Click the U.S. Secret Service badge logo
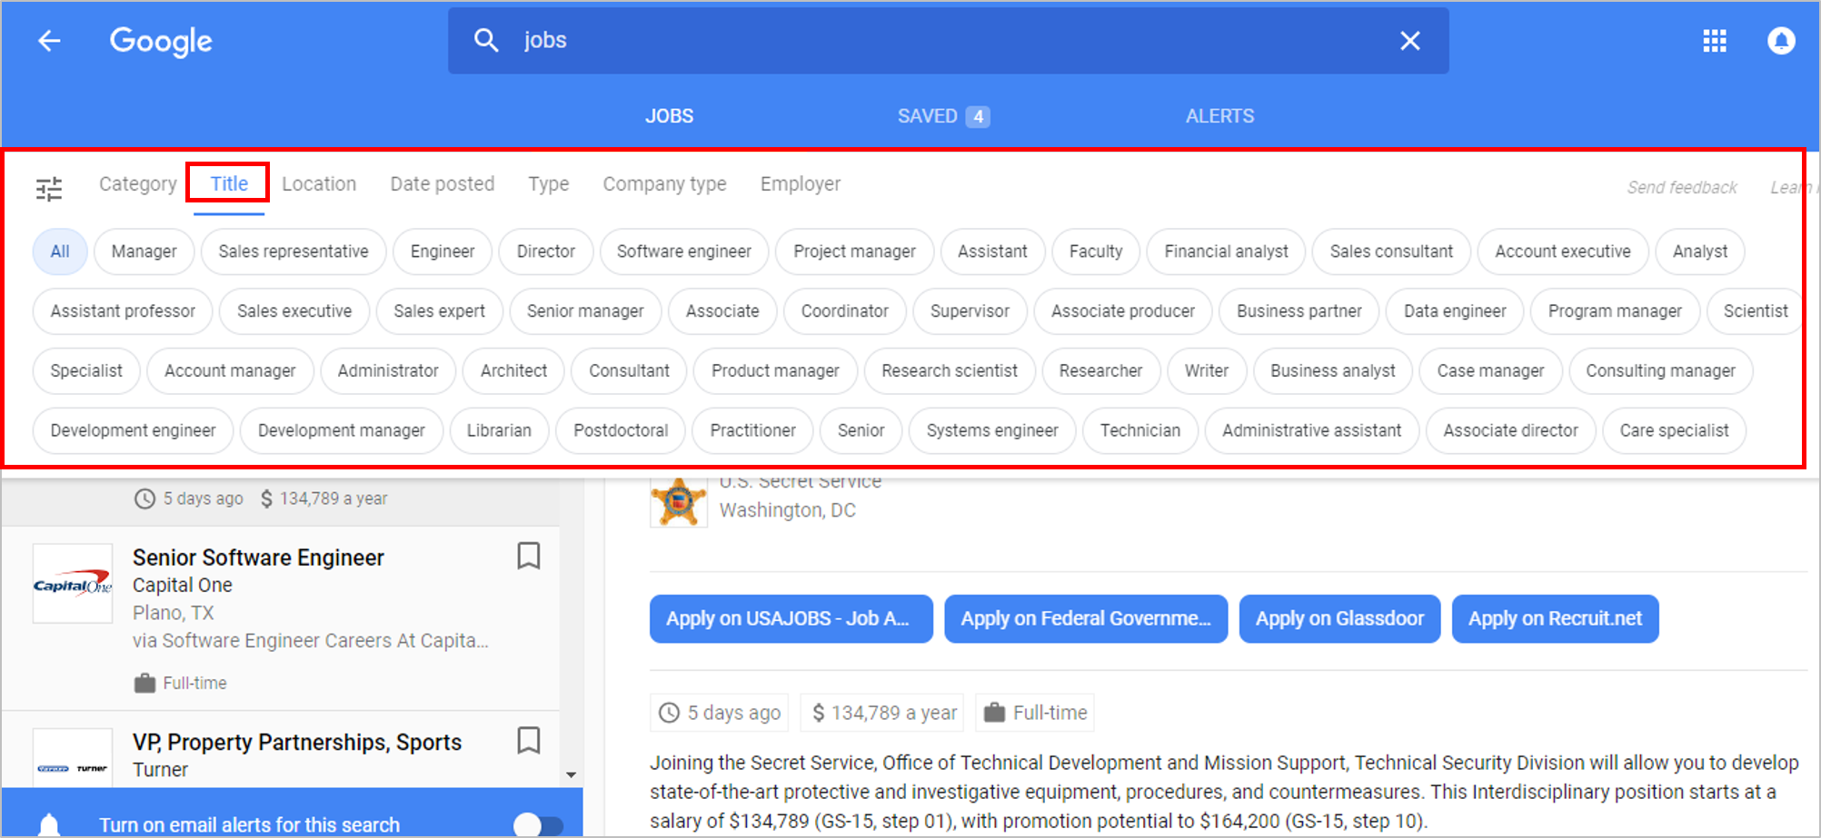Screen dimensions: 1821x838 pyautogui.click(x=679, y=501)
